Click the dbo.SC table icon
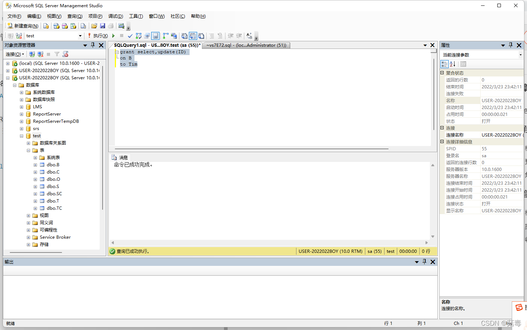 [42, 194]
